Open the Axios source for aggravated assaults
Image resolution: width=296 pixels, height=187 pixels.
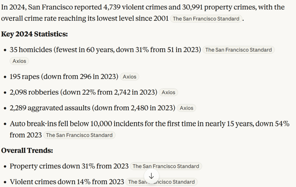pos(186,108)
